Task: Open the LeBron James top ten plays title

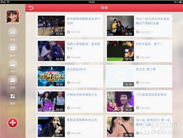Action: [x=84, y=21]
